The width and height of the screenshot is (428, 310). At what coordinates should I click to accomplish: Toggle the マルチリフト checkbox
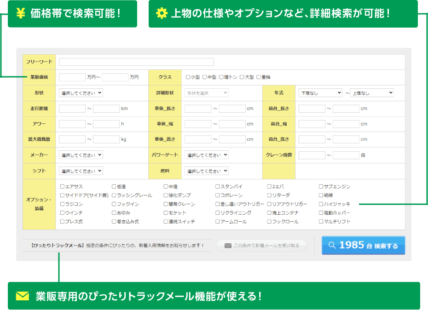click(321, 222)
